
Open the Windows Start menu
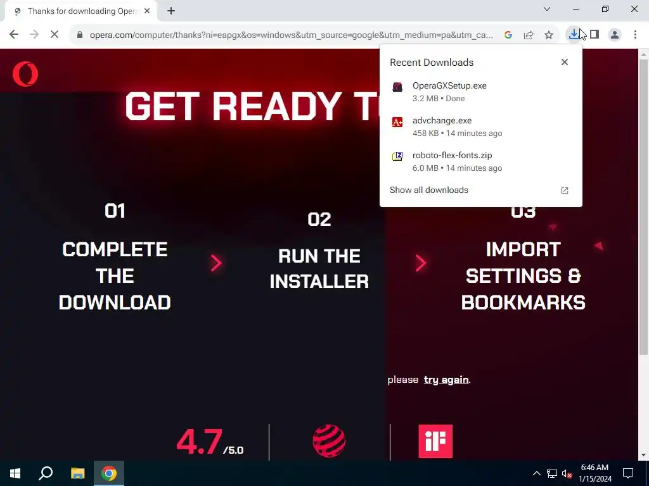pos(15,473)
